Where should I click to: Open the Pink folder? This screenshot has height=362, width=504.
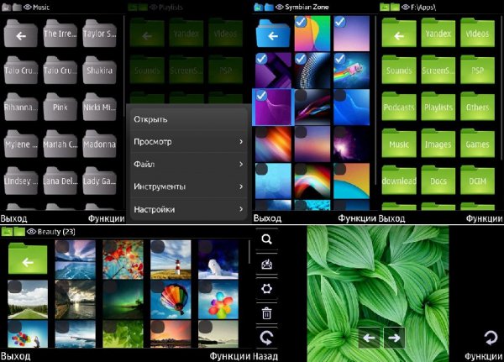click(x=60, y=107)
